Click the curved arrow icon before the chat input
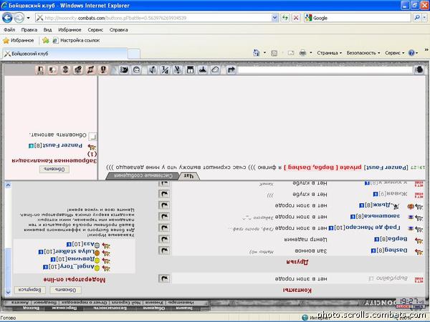The width and height of the screenshot is (430, 322). click(231, 70)
